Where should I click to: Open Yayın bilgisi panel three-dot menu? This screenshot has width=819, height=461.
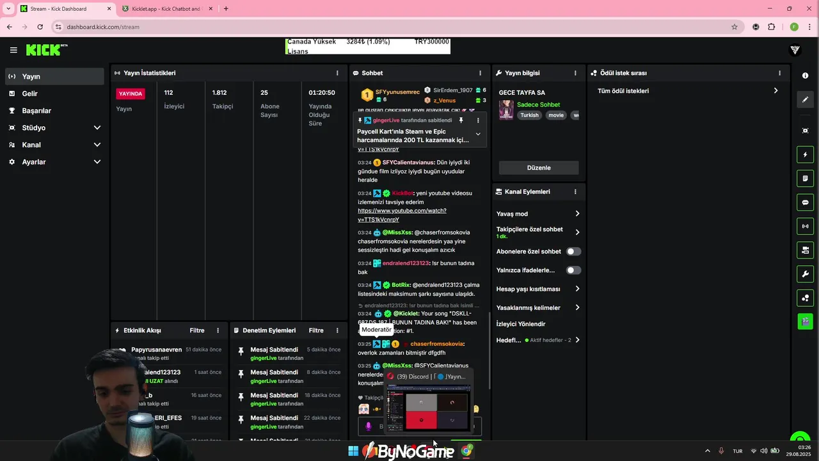point(575,73)
